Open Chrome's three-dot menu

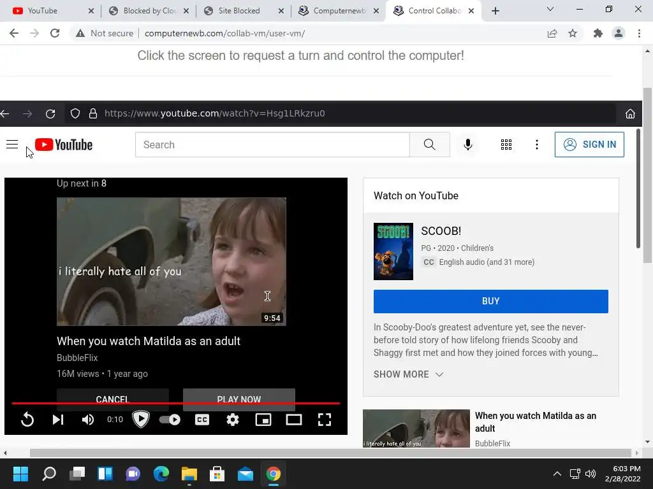pos(639,33)
